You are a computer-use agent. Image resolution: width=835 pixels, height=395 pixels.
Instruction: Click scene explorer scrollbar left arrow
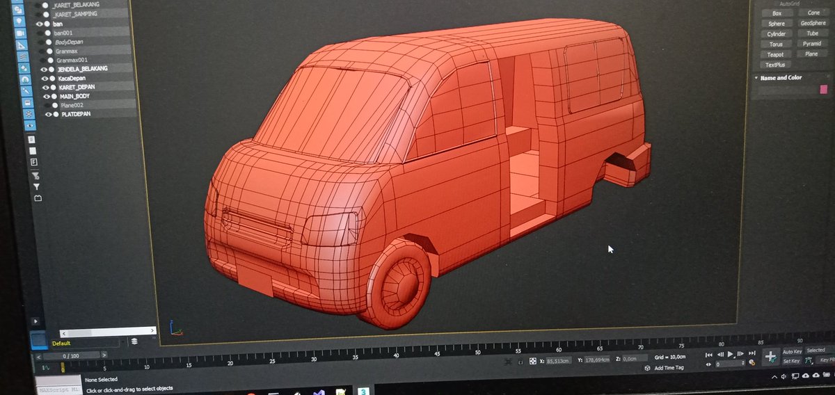(64, 333)
